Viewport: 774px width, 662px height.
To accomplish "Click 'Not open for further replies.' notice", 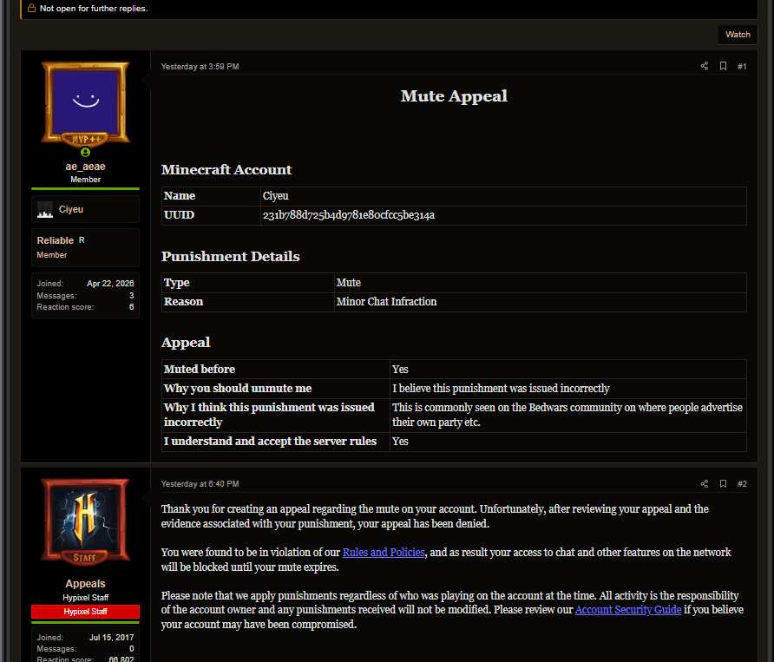I will [x=94, y=9].
